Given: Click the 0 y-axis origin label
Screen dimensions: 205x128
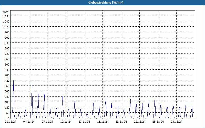Looking at the screenshot, I should click(x=9, y=118).
